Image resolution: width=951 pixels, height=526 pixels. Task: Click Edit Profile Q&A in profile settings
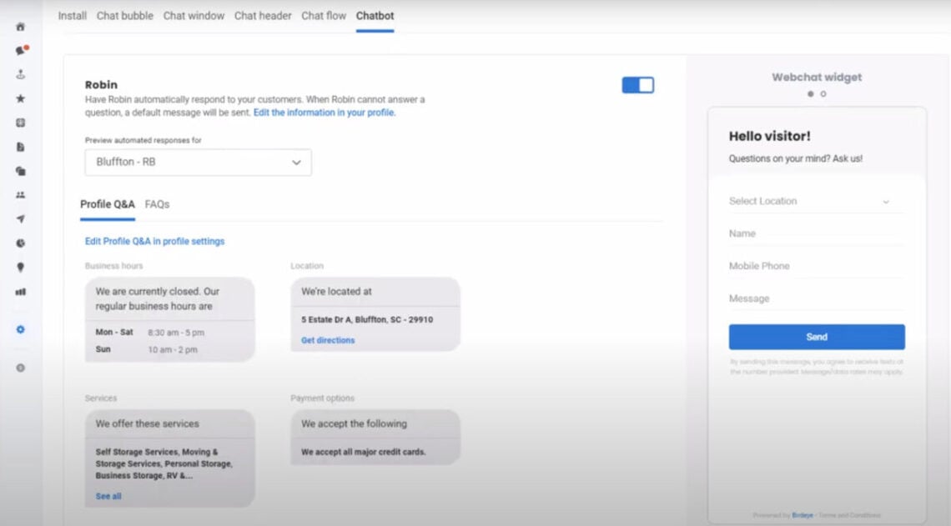point(153,241)
